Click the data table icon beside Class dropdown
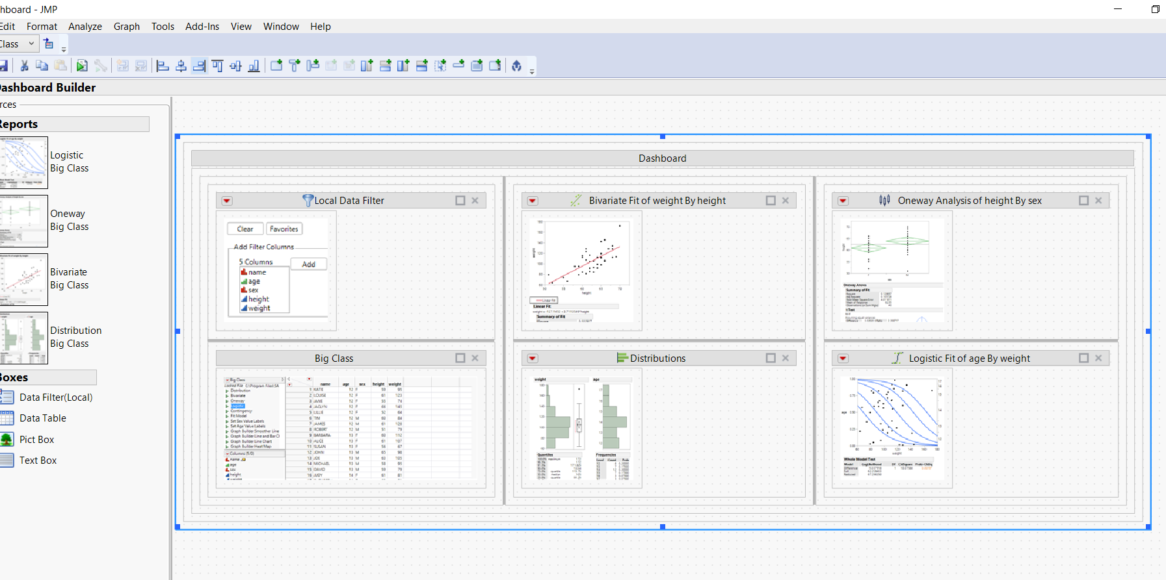Viewport: 1166px width, 580px height. pos(49,44)
